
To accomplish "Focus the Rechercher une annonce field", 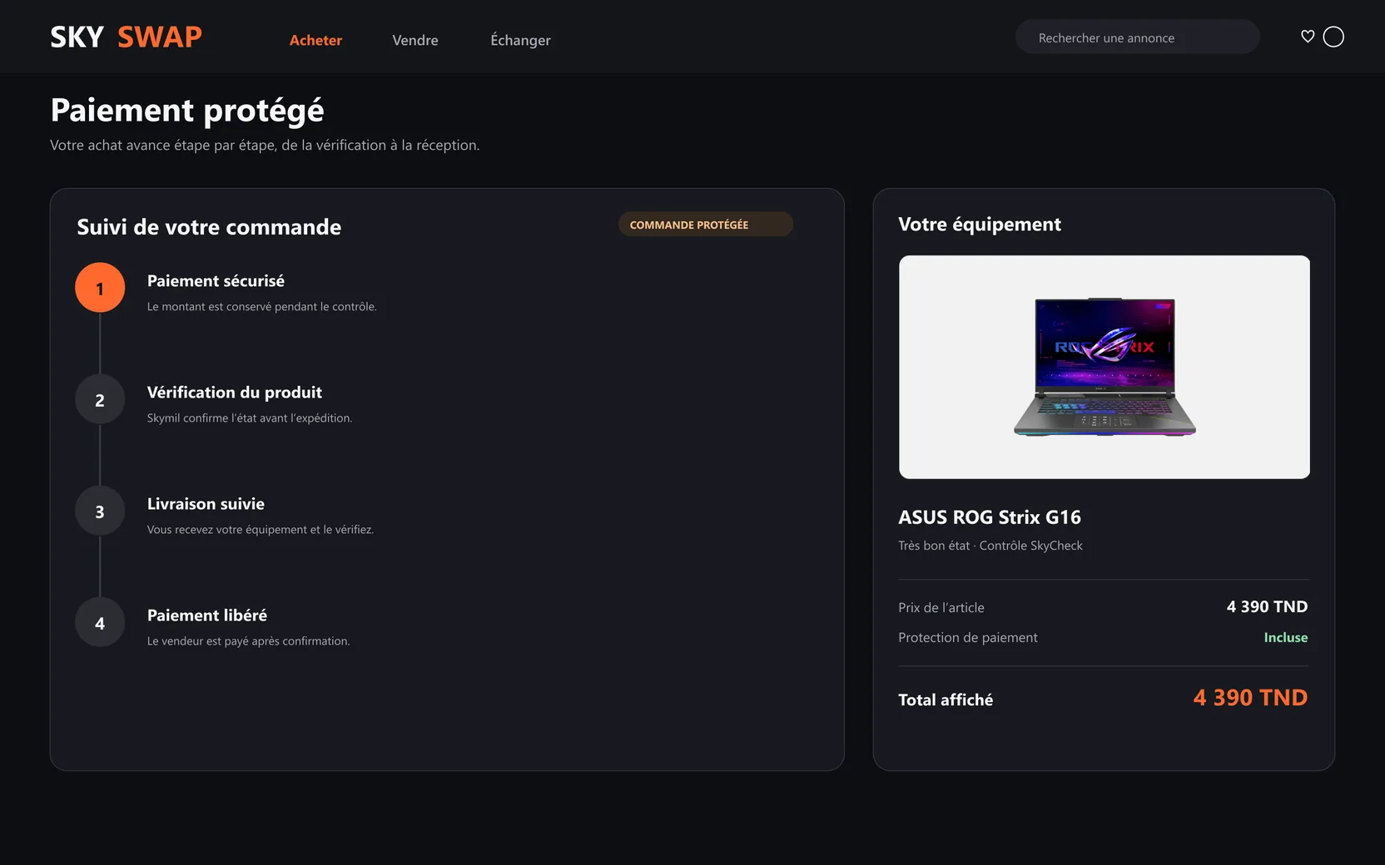I will click(x=1137, y=37).
